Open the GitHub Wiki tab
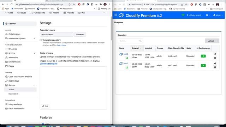 (x=82, y=13)
